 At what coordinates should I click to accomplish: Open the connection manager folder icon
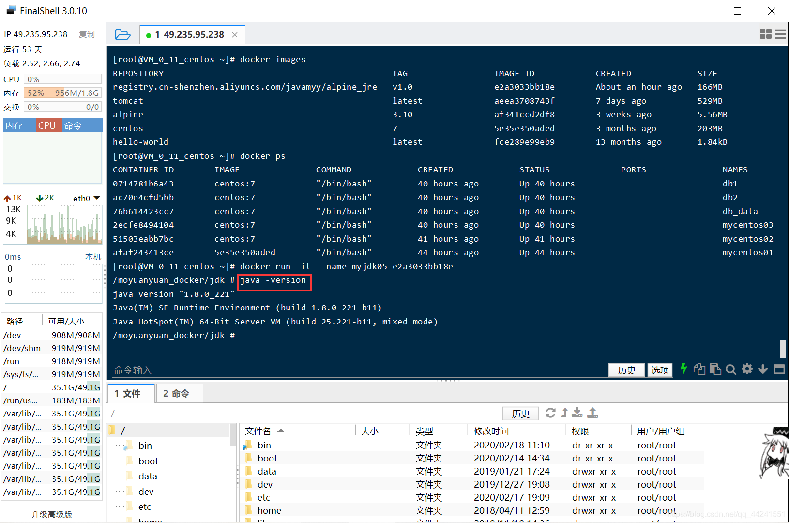click(122, 34)
